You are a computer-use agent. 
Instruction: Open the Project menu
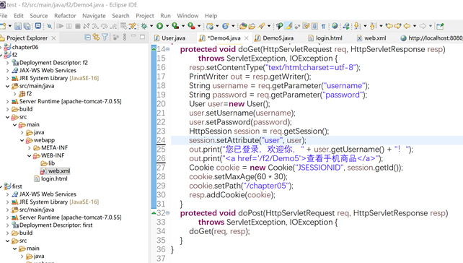point(145,16)
